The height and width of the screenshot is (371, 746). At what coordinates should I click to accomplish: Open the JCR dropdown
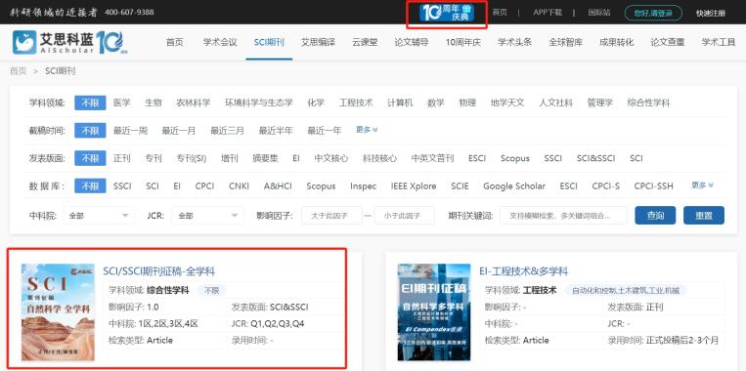[x=207, y=216]
